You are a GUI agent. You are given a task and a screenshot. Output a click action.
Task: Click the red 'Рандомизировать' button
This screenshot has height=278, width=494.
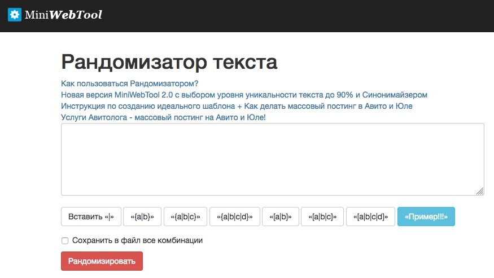102,261
